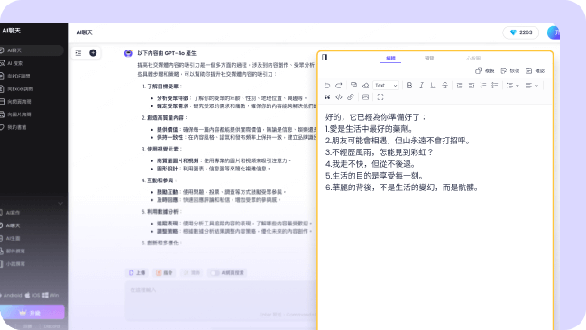Open the 2263 diamond credits badge
The height and width of the screenshot is (330, 586).
(521, 32)
